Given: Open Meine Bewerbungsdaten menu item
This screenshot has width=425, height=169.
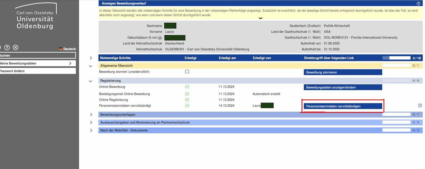Looking at the screenshot, I should 37,63.
